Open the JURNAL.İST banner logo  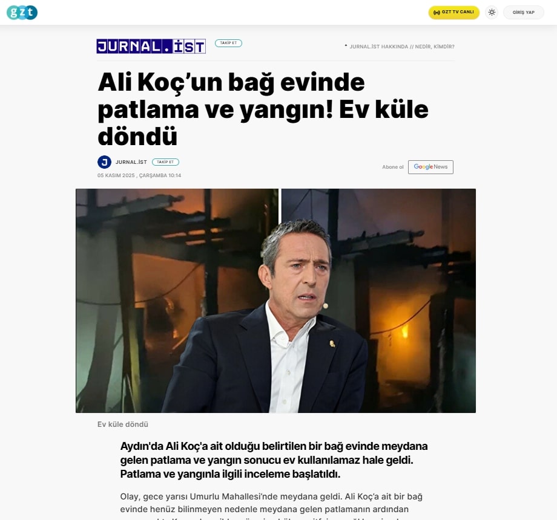(151, 46)
